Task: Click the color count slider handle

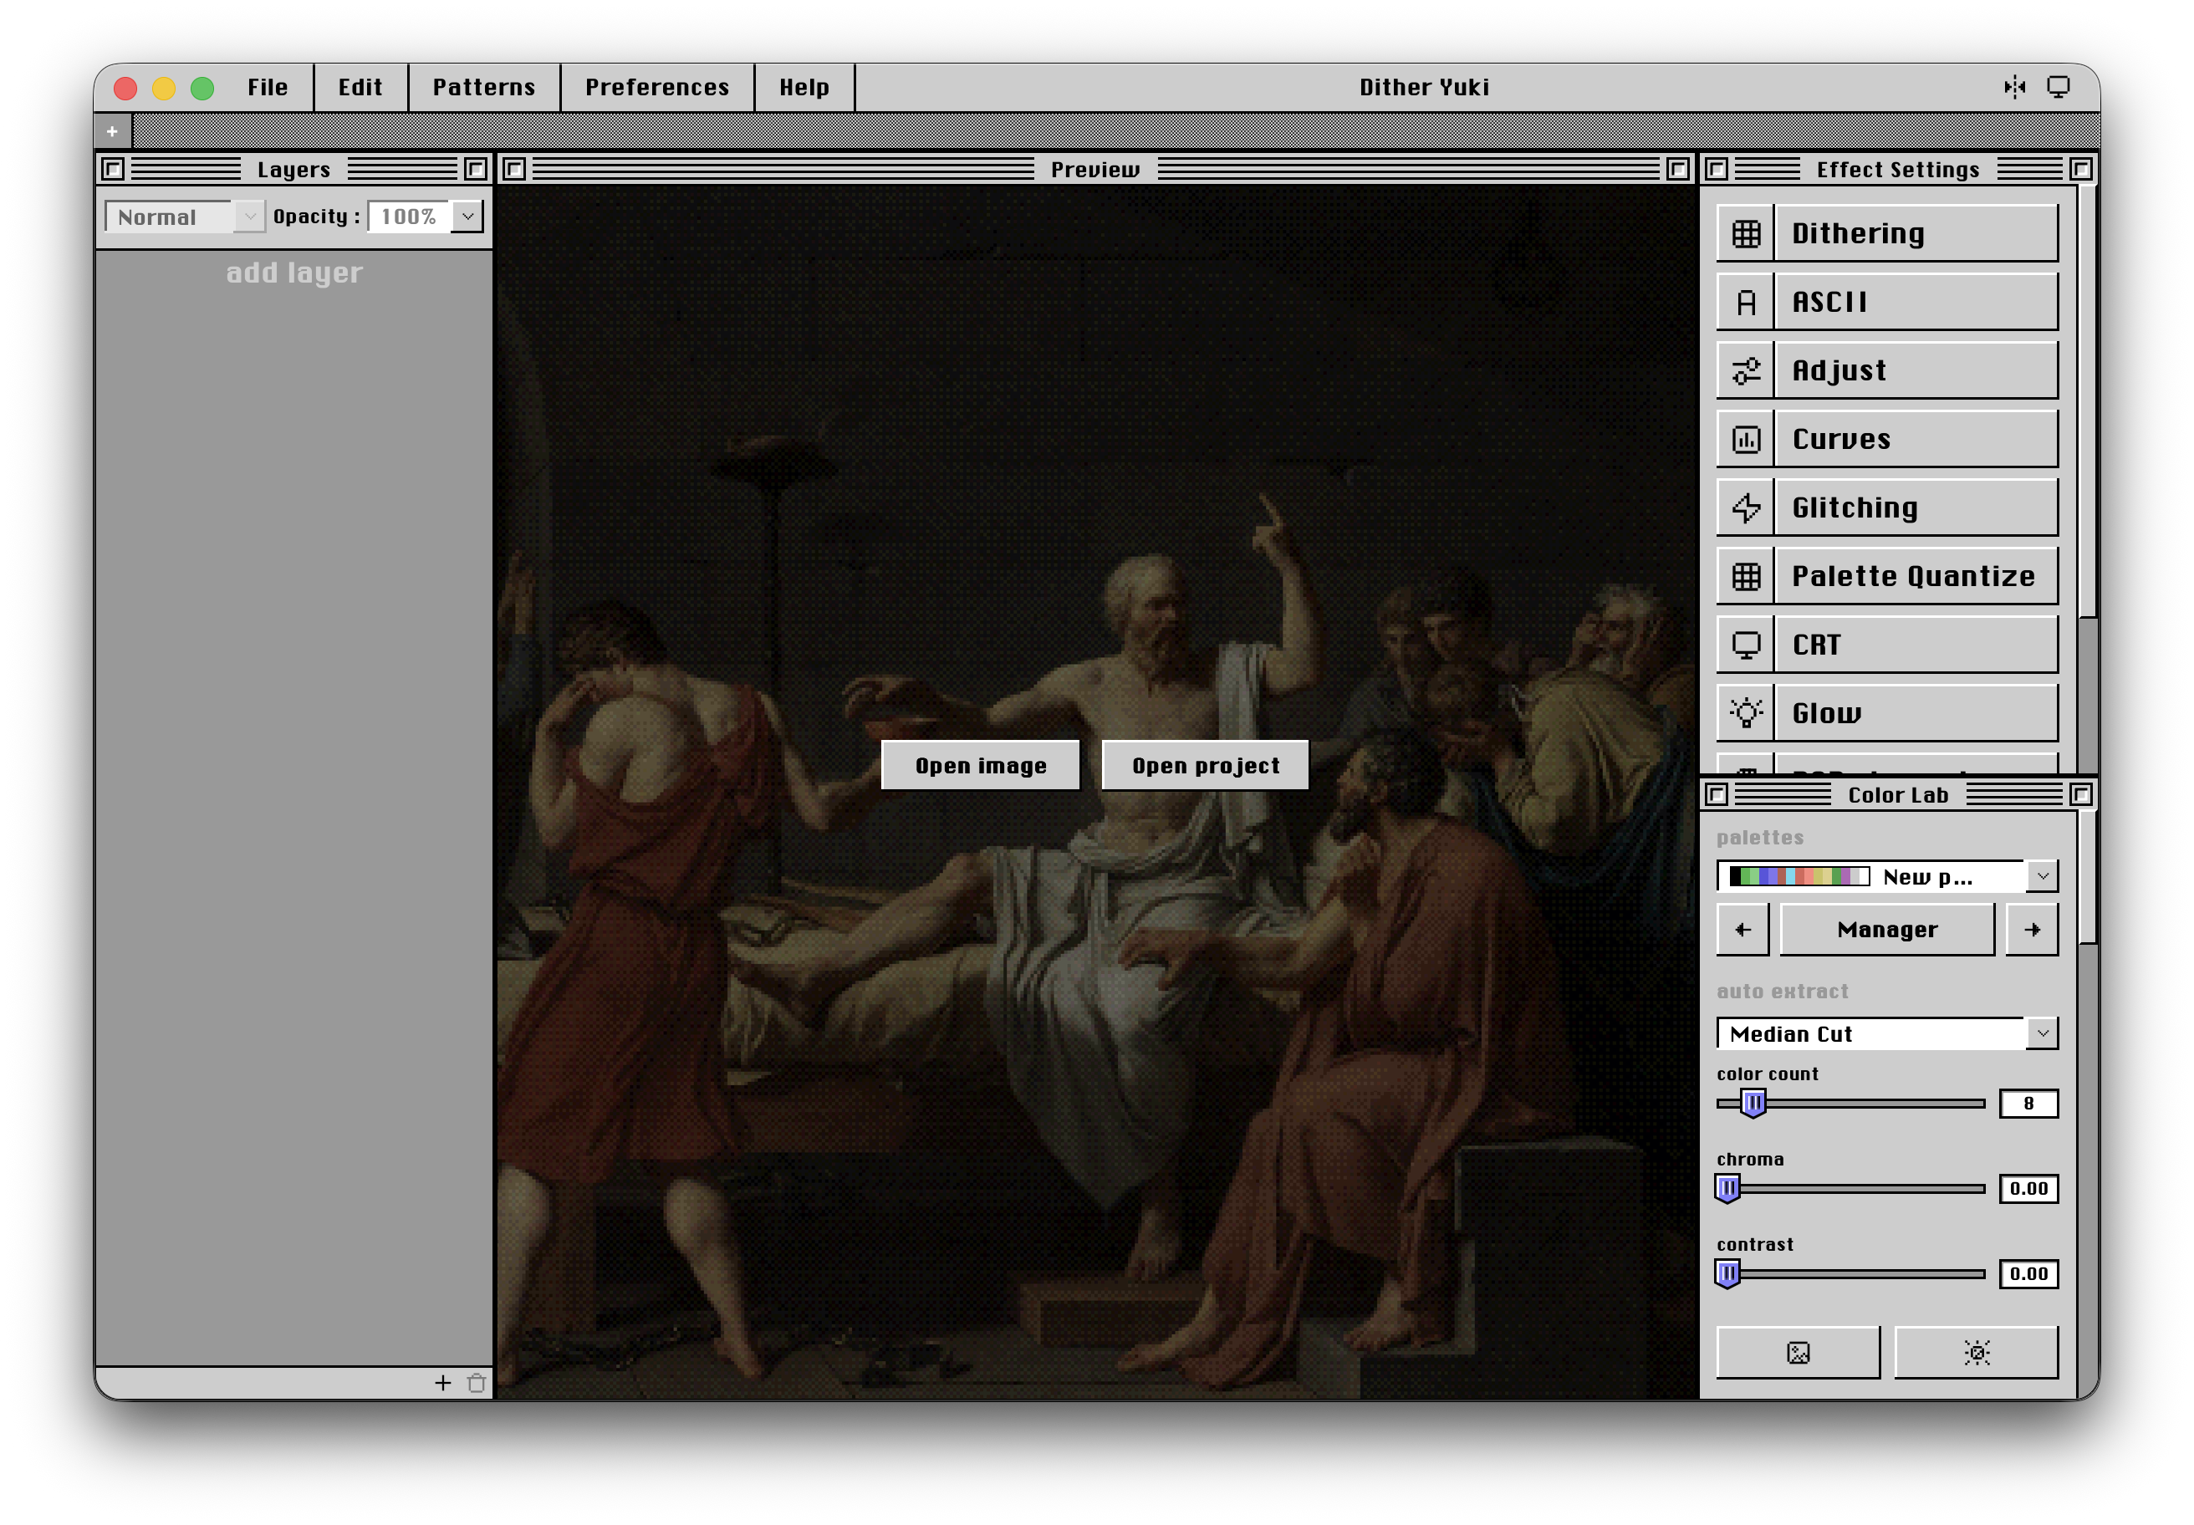Action: click(1753, 1104)
